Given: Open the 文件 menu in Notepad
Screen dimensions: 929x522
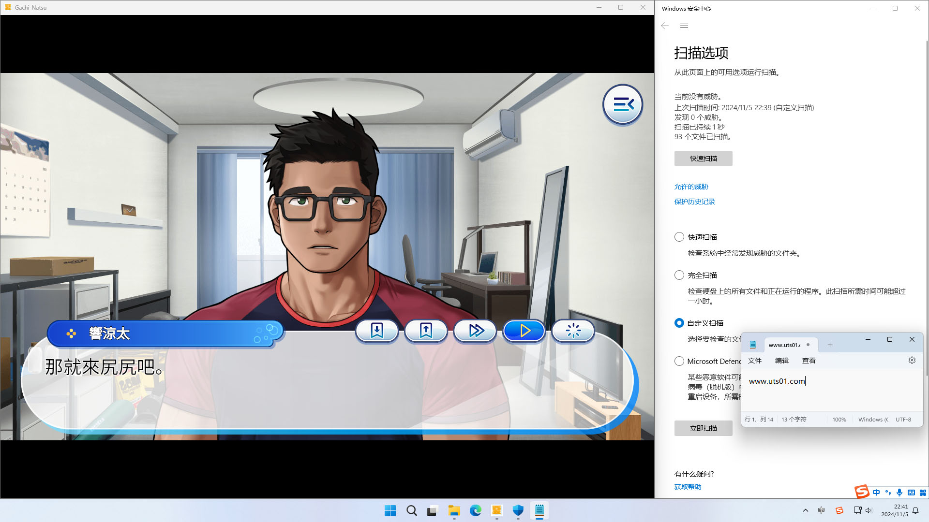Looking at the screenshot, I should pyautogui.click(x=754, y=361).
